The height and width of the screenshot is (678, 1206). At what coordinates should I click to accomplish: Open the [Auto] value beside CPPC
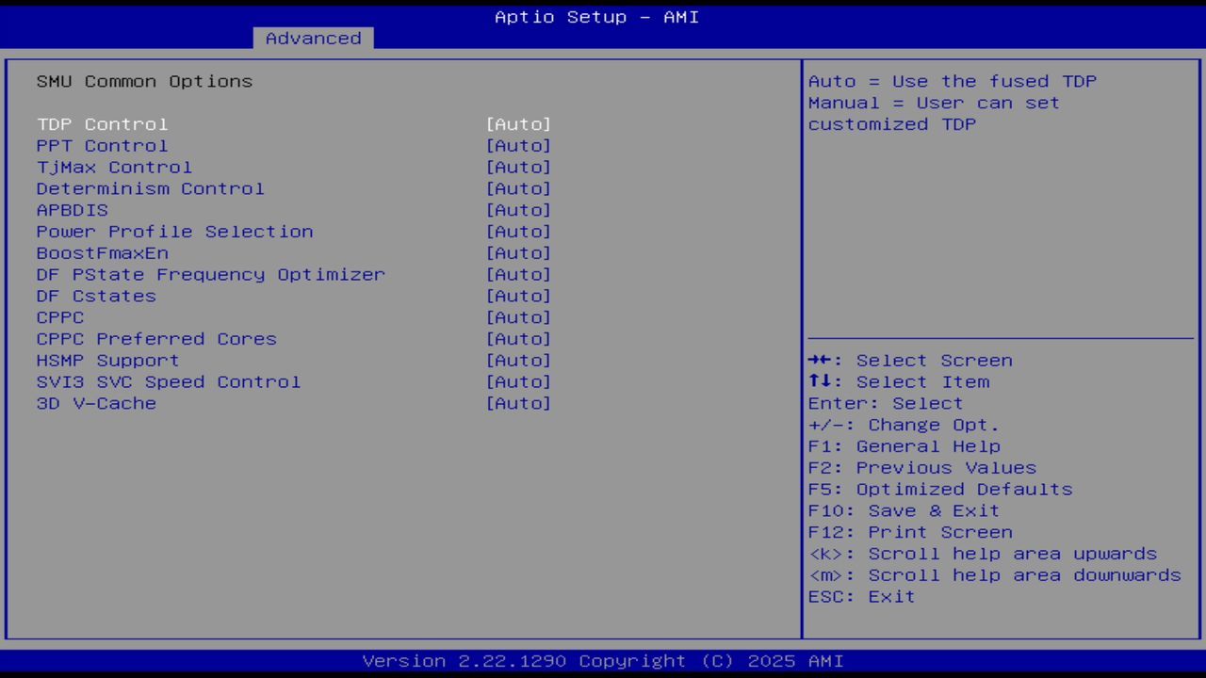click(x=518, y=317)
